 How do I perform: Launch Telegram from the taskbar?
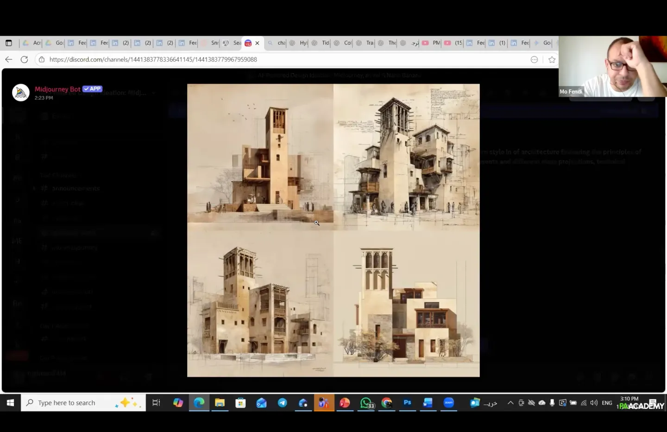coord(282,403)
